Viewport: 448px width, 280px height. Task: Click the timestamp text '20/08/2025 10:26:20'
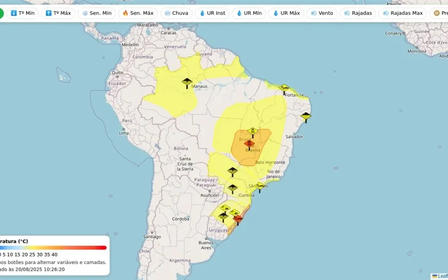pos(40,269)
